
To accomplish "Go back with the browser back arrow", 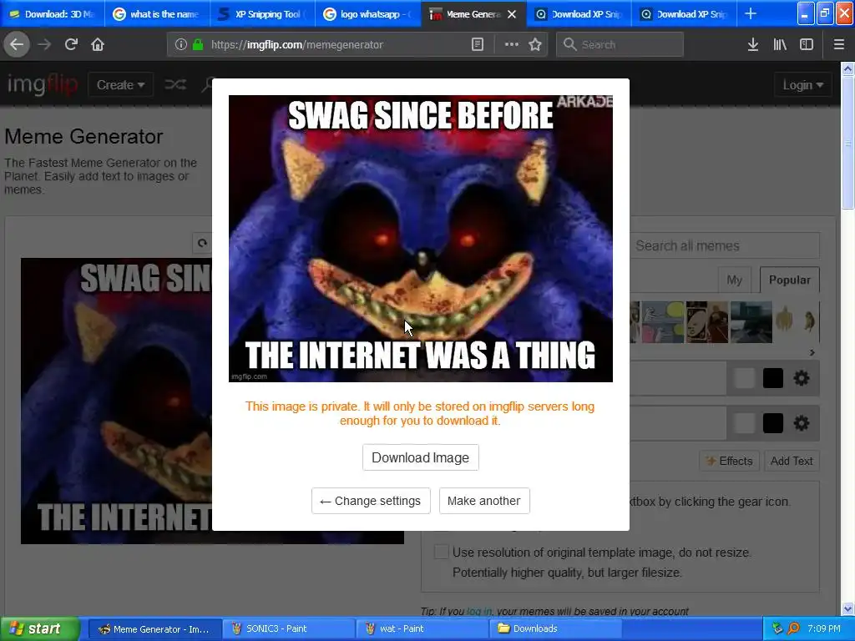I will pos(17,45).
